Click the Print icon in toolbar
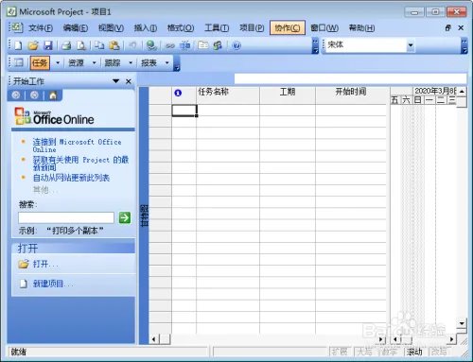The height and width of the screenshot is (362, 473). tap(66, 45)
